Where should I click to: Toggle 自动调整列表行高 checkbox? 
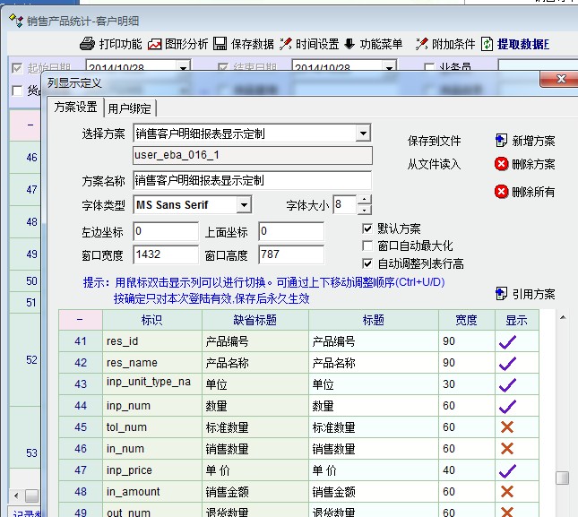pos(367,263)
